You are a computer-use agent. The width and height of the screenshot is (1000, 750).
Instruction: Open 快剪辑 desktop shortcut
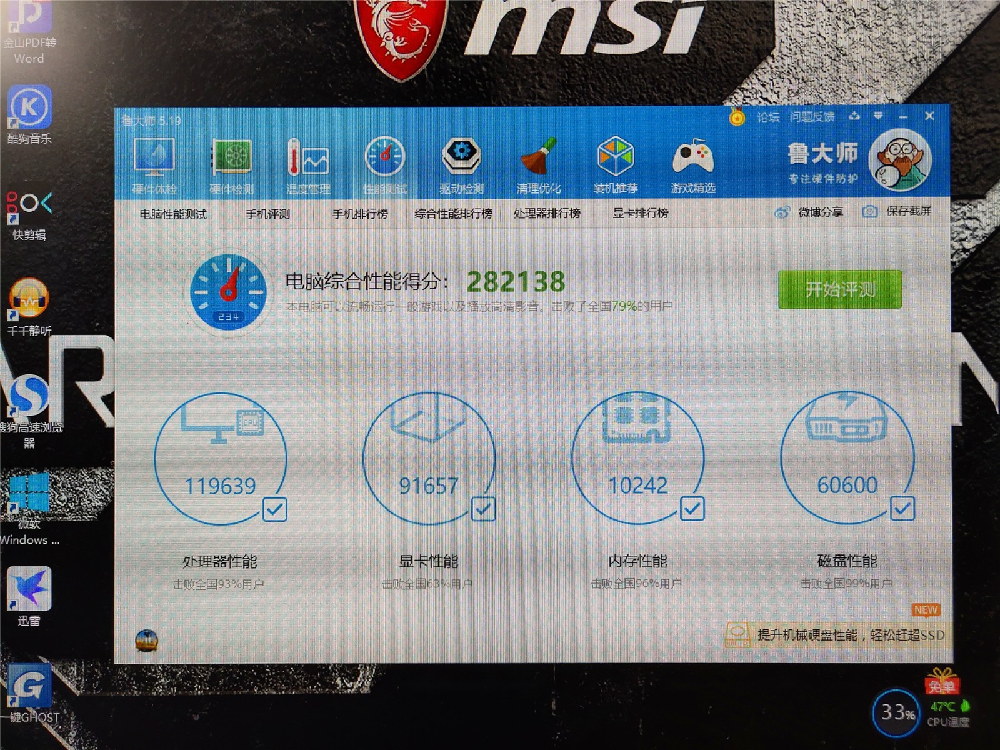tap(29, 214)
